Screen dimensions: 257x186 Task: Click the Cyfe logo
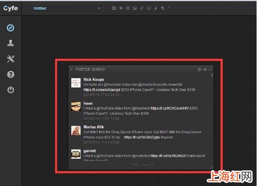click(11, 8)
